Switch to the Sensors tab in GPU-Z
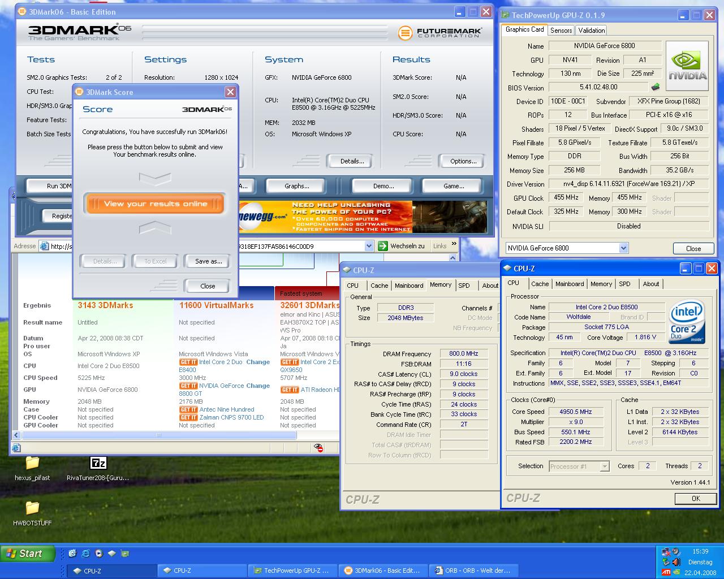Image resolution: width=724 pixels, height=579 pixels. (x=561, y=31)
